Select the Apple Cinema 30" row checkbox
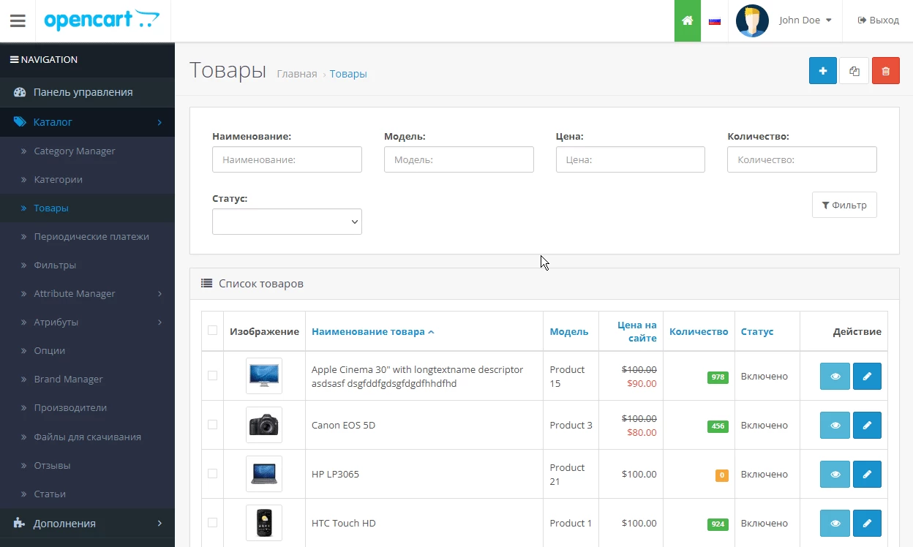Screen dimensions: 913x547 coord(212,375)
